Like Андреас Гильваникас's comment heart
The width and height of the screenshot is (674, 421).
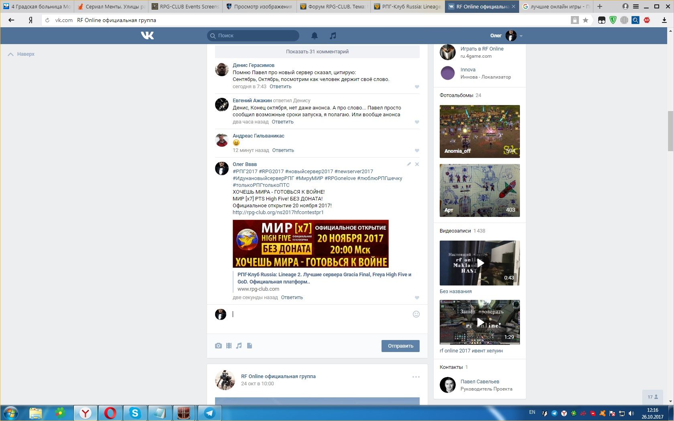coord(417,150)
